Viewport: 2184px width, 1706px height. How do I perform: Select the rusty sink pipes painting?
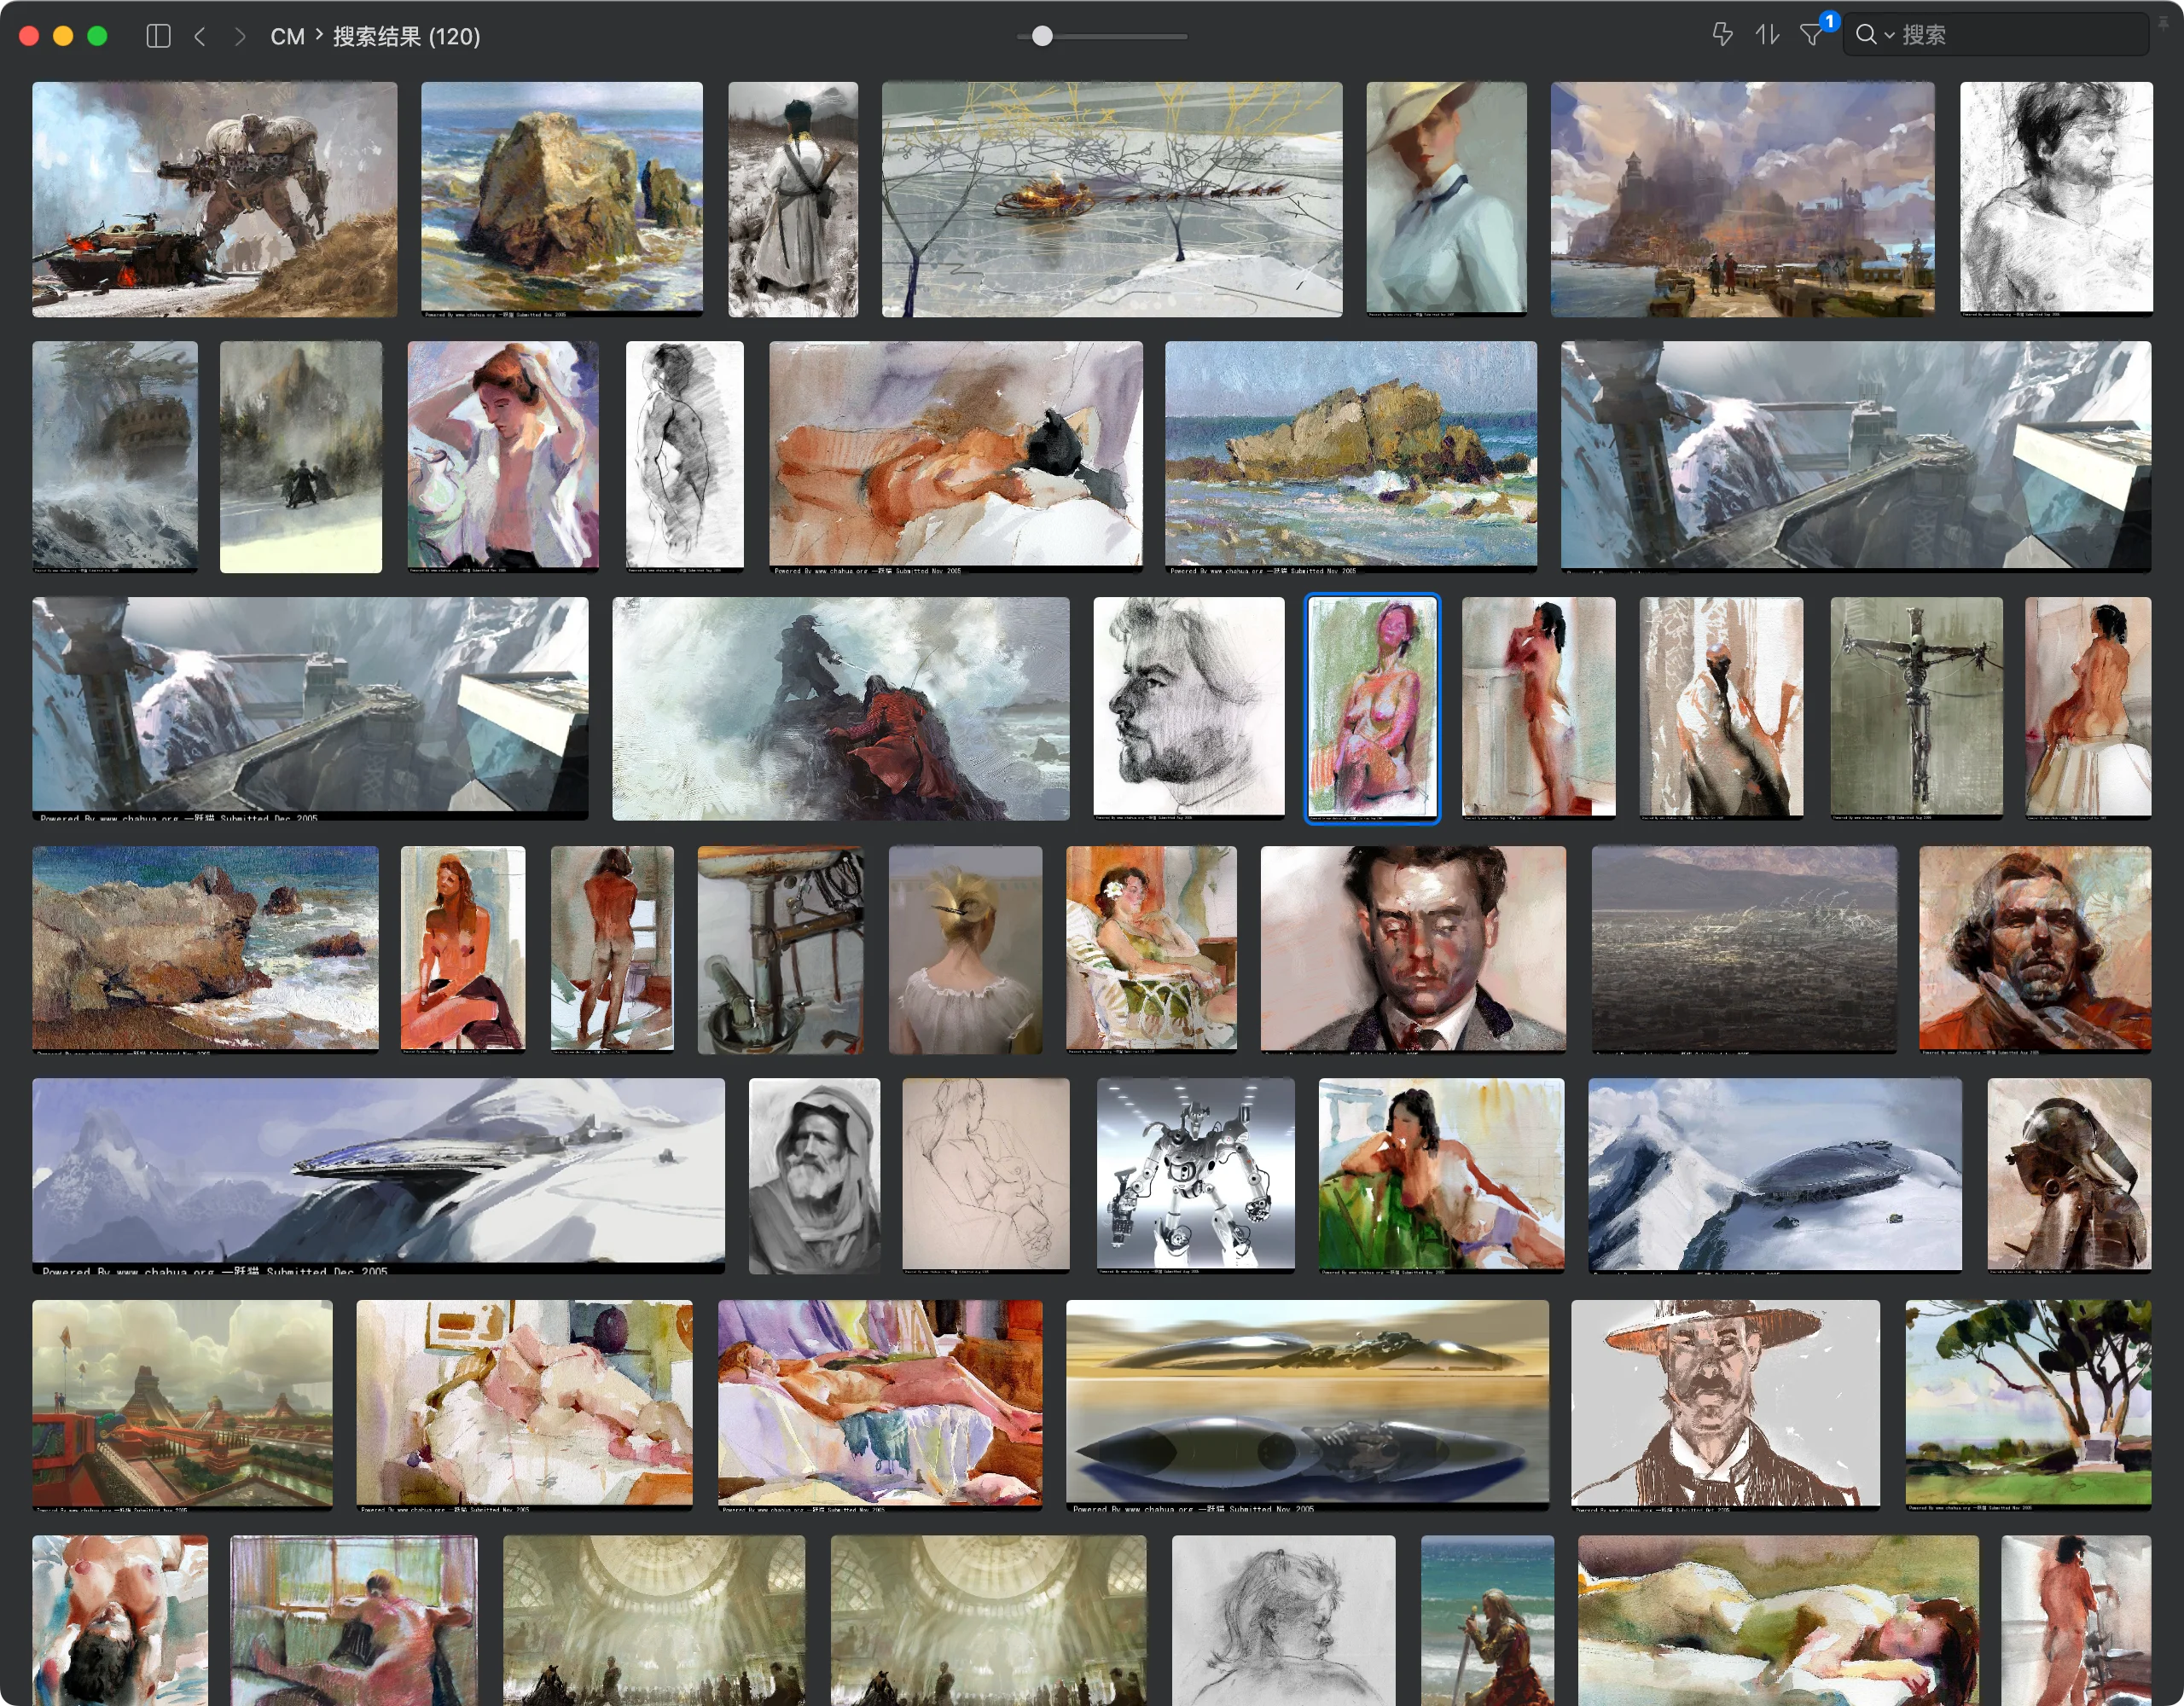tap(780, 950)
